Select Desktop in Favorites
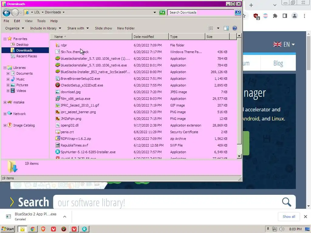Image resolution: width=311 pixels, height=233 pixels. [x=22, y=45]
